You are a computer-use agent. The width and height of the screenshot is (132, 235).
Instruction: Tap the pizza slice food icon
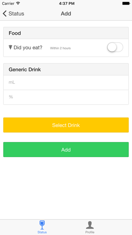(x=10, y=48)
